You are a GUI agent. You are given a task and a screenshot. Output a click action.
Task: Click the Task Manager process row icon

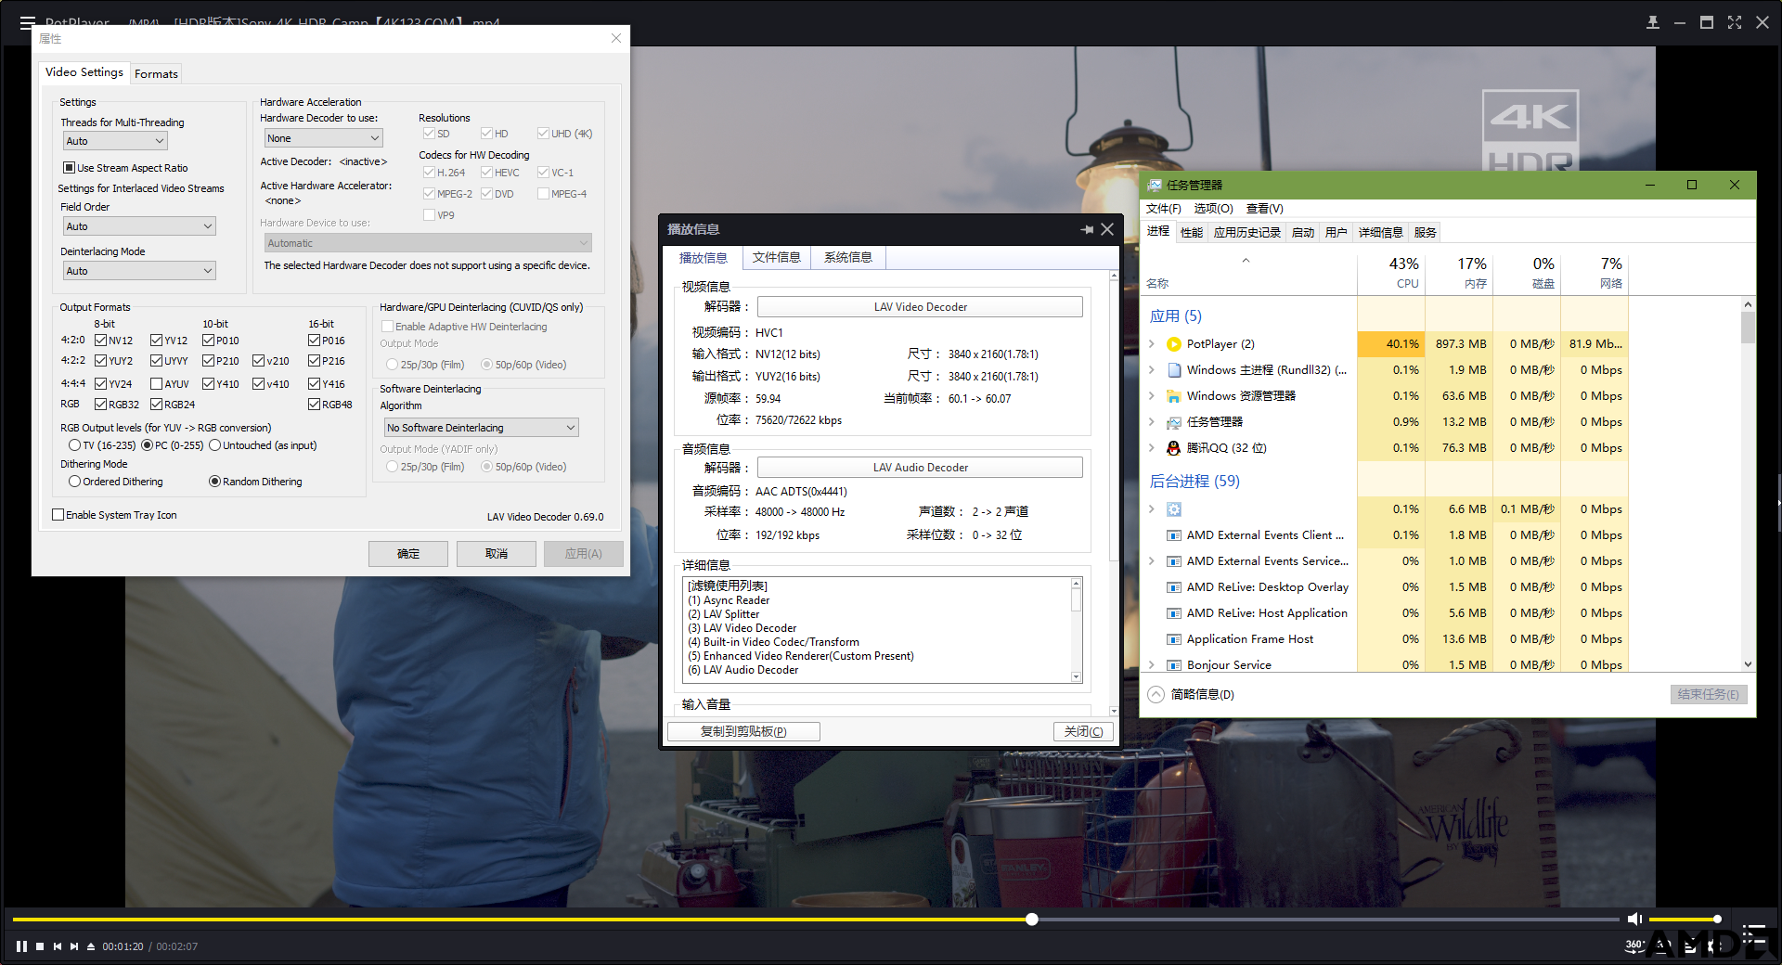(1174, 422)
